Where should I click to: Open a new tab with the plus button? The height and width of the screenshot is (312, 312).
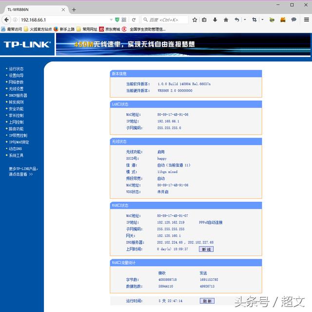point(74,10)
